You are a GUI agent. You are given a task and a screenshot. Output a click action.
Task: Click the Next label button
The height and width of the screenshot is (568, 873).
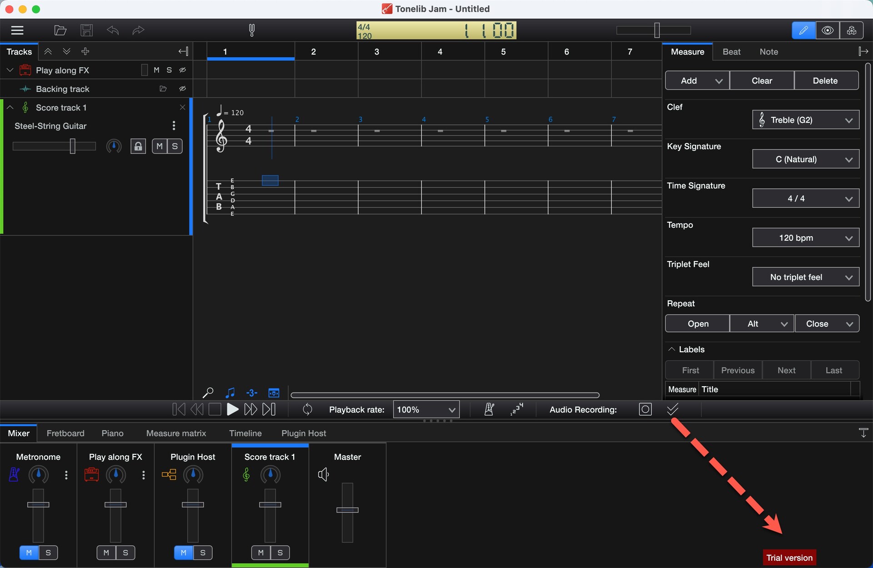(787, 370)
